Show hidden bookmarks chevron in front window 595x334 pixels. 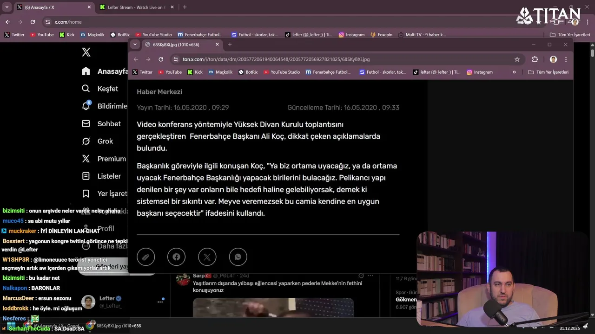pyautogui.click(x=514, y=72)
